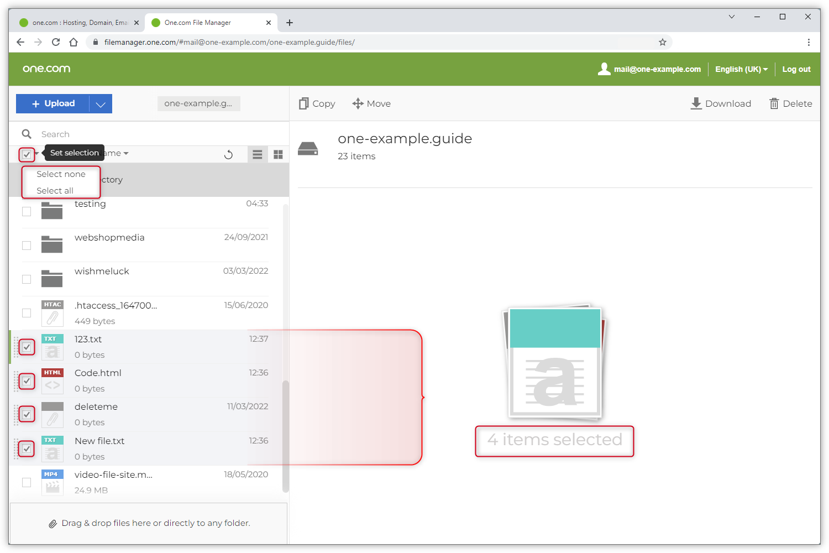Click the blue Upload button
Viewport: 829px width, 553px height.
(53, 104)
